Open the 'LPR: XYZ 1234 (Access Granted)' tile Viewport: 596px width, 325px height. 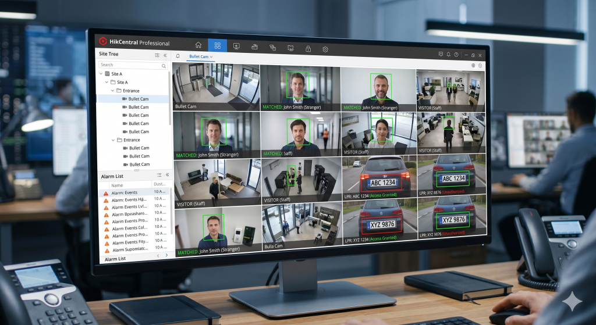pos(380,223)
